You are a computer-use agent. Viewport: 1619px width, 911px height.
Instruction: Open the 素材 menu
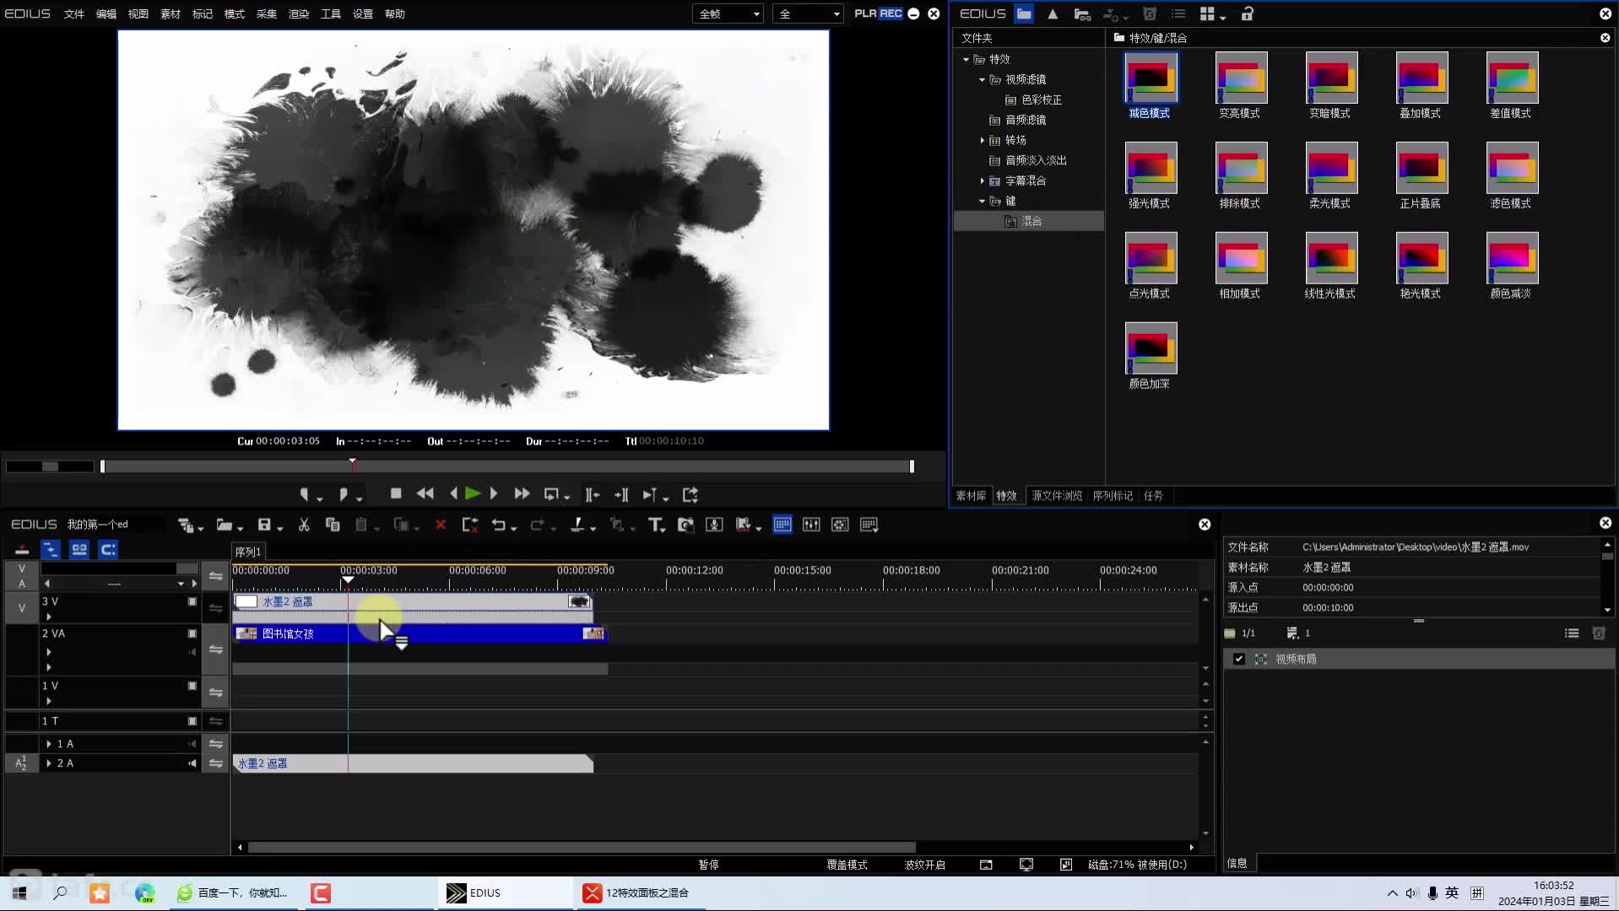(171, 13)
